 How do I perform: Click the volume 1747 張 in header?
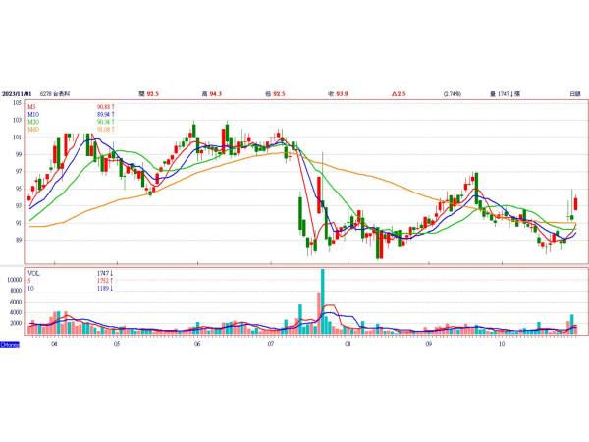click(505, 93)
